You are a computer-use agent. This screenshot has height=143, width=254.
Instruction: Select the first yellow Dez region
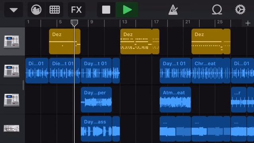coord(65,41)
